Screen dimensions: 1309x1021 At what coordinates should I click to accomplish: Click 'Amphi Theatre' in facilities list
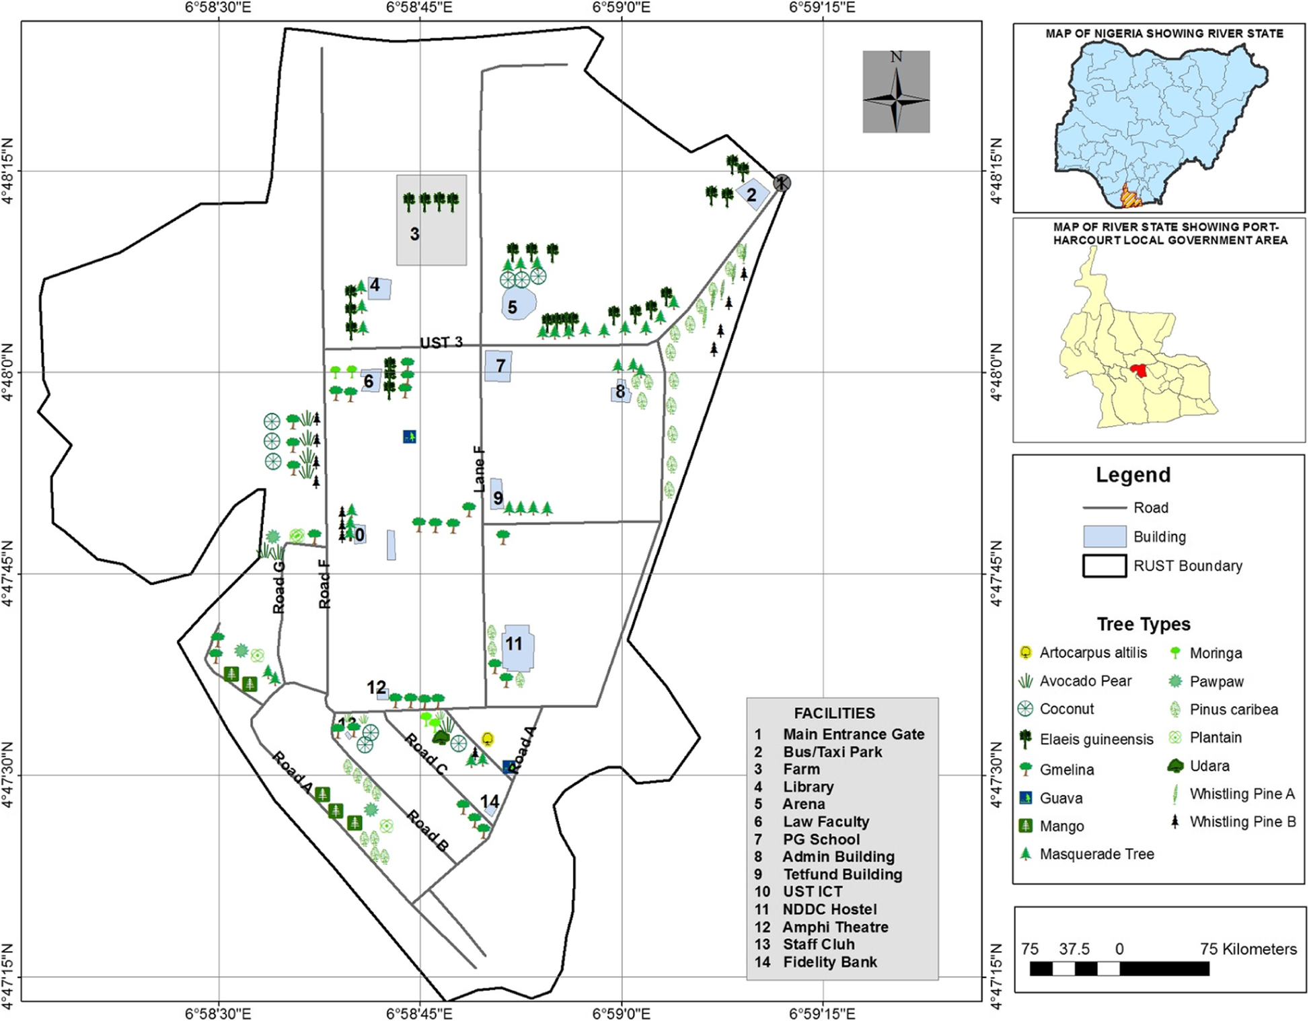tap(835, 927)
